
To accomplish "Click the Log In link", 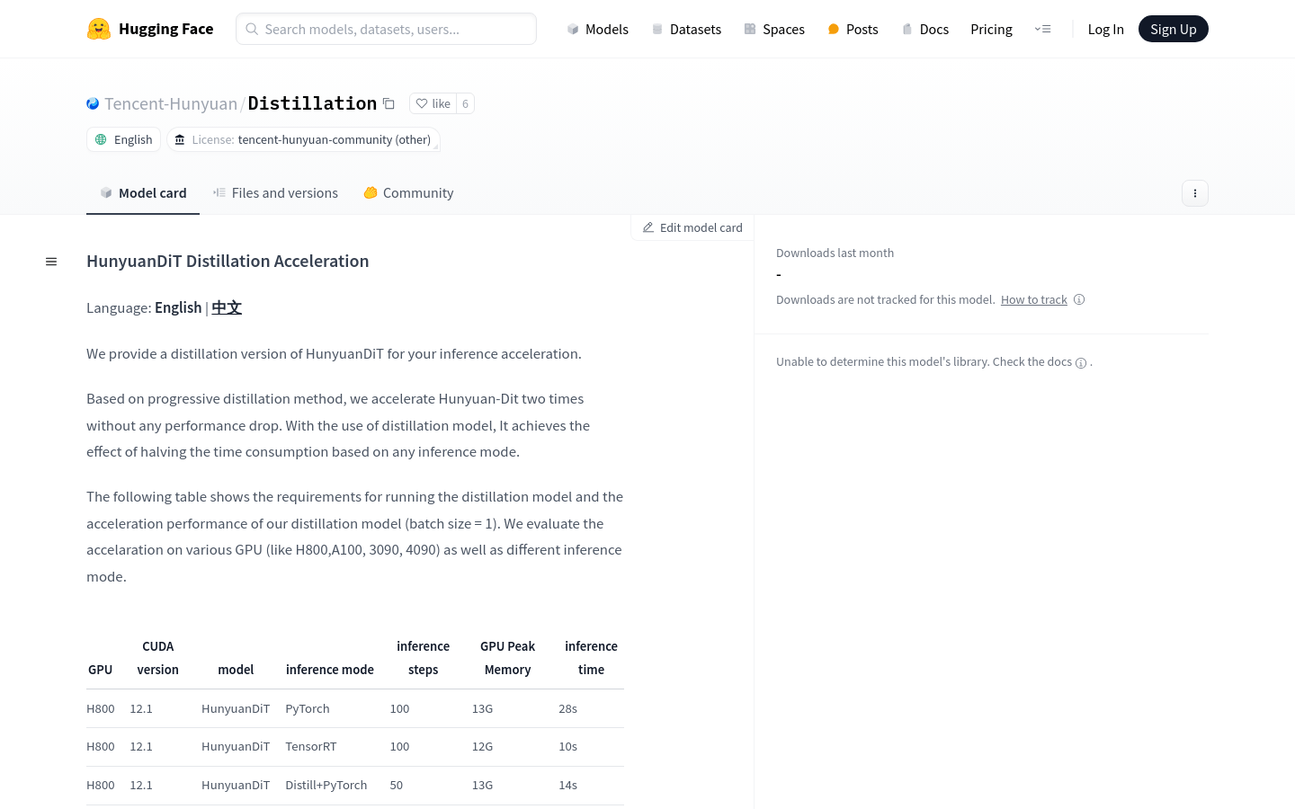I will 1105,29.
